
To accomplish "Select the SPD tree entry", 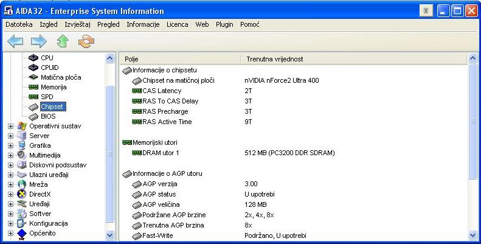I will pyautogui.click(x=47, y=97).
